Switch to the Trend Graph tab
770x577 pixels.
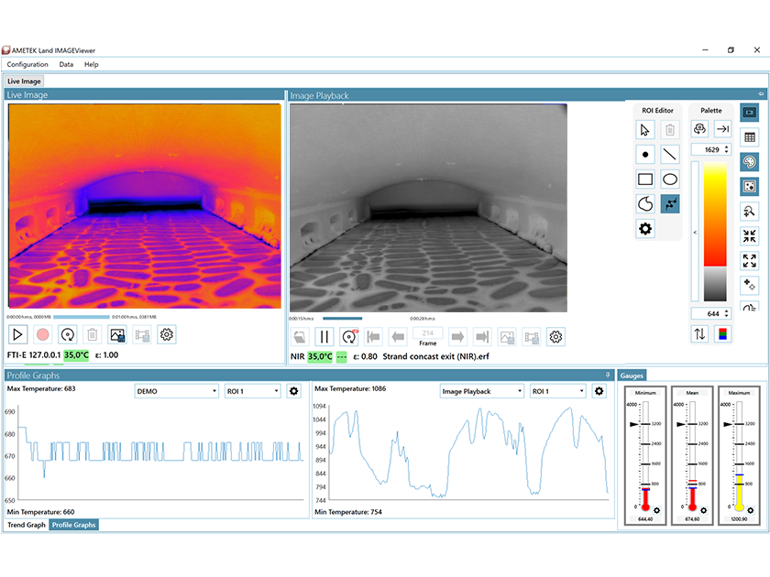(x=25, y=526)
